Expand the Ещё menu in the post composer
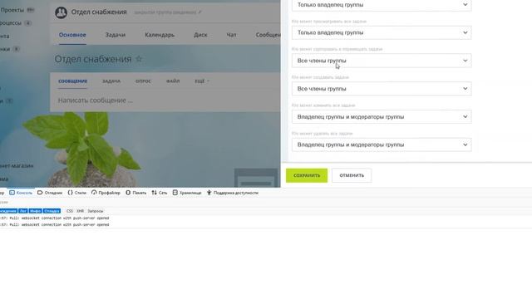 (201, 81)
